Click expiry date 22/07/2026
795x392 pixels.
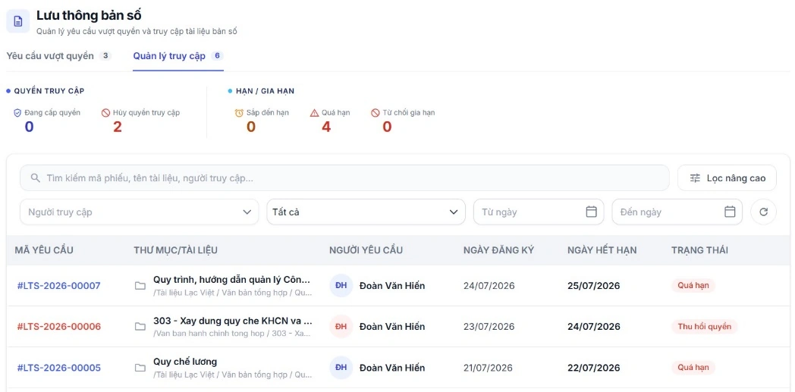tap(594, 368)
